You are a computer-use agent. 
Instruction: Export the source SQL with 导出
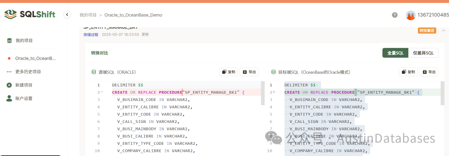[249, 72]
